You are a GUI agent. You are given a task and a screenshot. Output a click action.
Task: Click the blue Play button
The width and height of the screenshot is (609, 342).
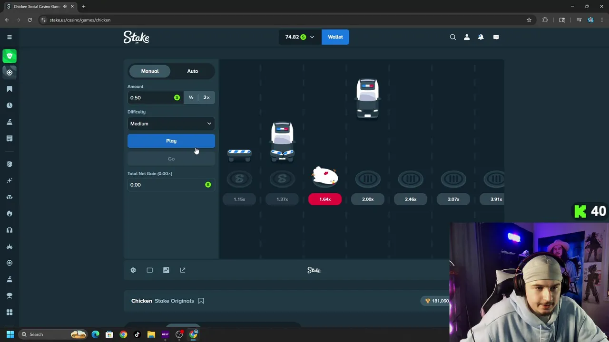pos(171,141)
